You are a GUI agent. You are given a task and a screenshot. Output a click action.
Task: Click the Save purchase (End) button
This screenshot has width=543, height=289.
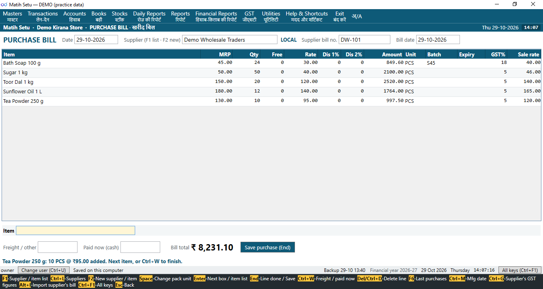click(268, 247)
